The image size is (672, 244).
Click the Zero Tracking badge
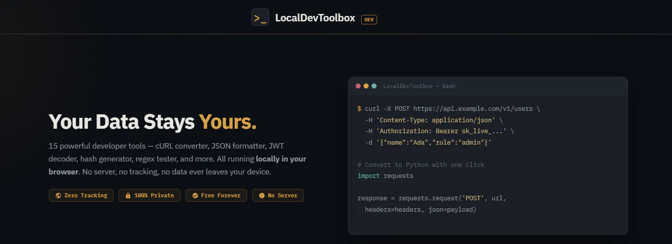coord(81,195)
